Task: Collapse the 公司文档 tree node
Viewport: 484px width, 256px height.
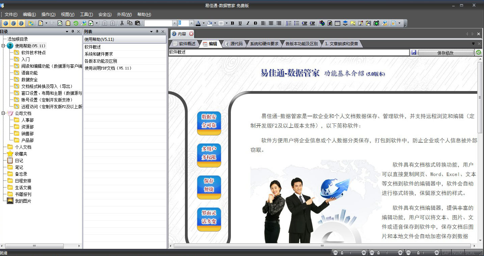Action: coord(3,113)
